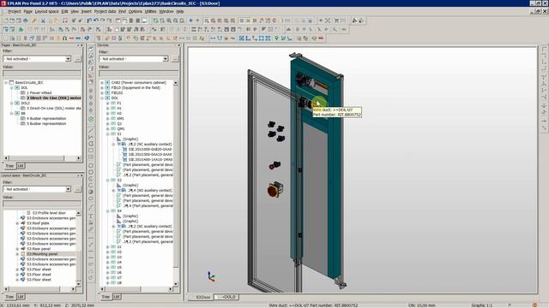Screen dimensions: 549x308
Task: Click the omega-shaped symbol icon in third toolbar
Action: (x=65, y=38)
